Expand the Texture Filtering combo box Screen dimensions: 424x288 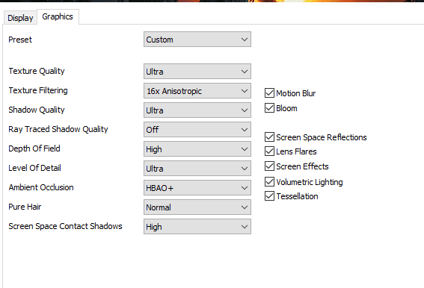(x=197, y=91)
